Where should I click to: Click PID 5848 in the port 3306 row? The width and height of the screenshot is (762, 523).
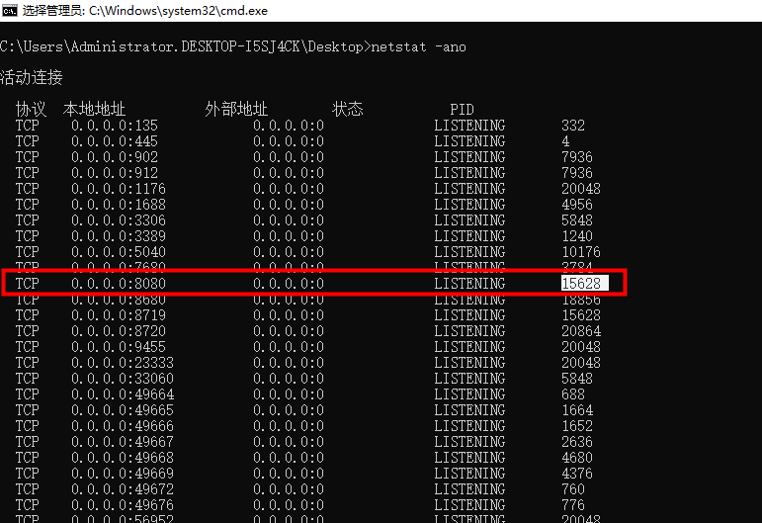577,220
